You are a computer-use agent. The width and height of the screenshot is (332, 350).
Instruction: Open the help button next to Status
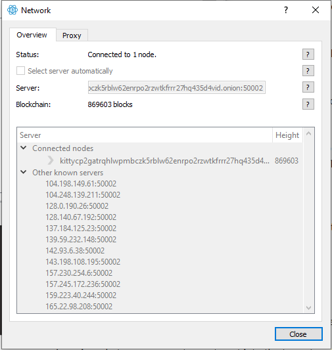pos(308,55)
